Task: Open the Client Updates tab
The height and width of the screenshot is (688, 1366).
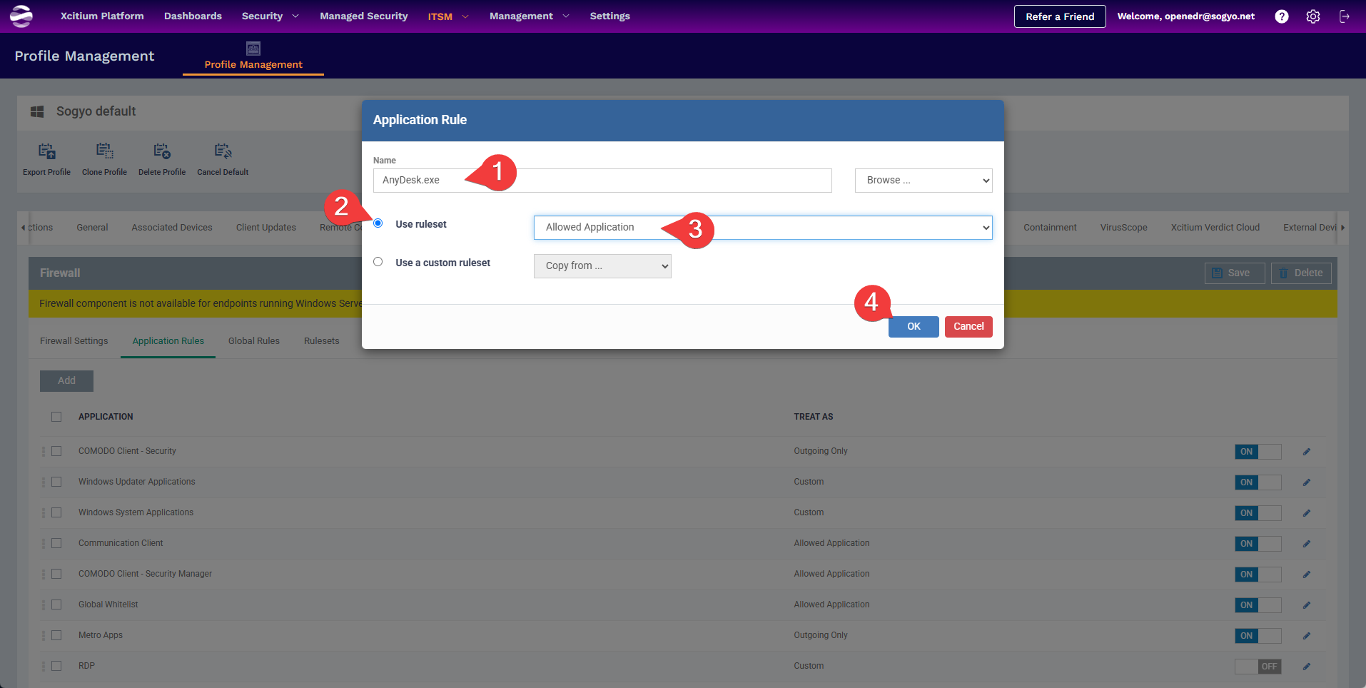Action: pos(266,228)
